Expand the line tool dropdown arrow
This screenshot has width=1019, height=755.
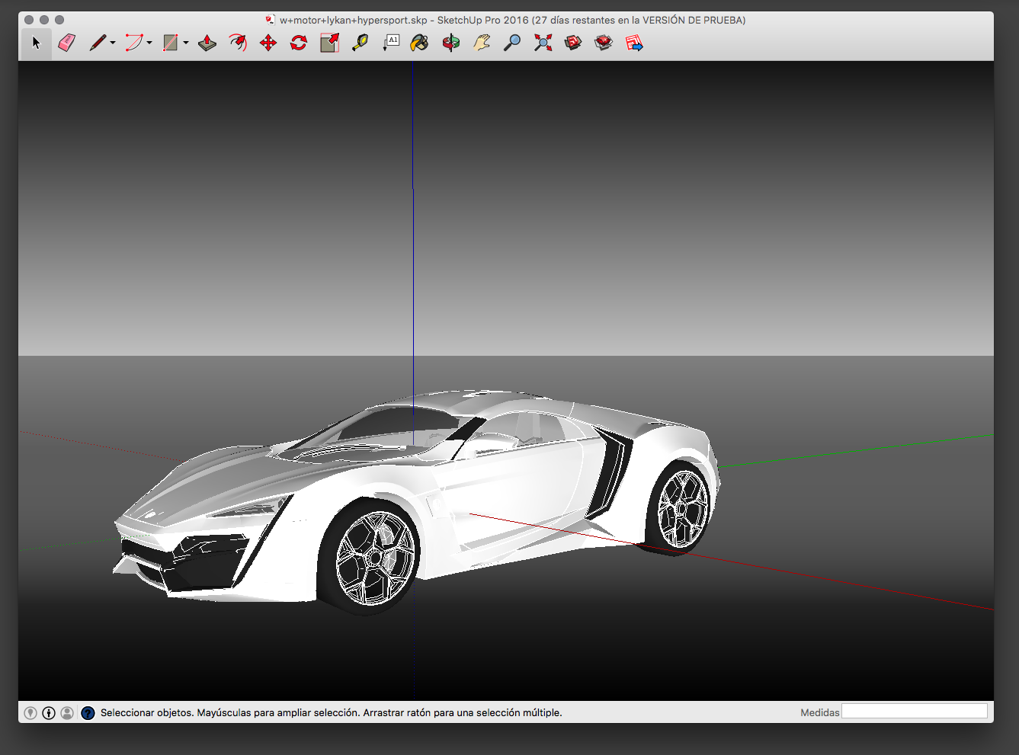click(x=113, y=43)
